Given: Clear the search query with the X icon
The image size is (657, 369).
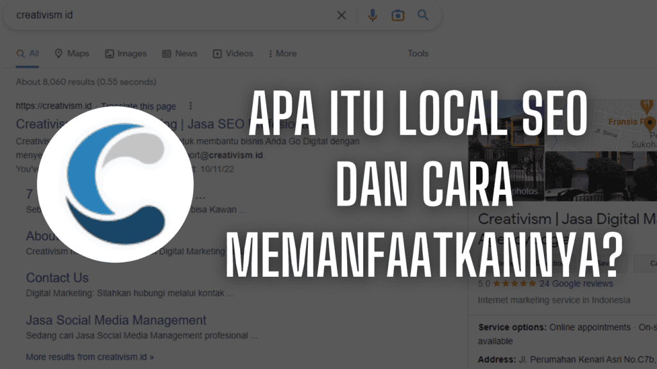Looking at the screenshot, I should [x=341, y=15].
